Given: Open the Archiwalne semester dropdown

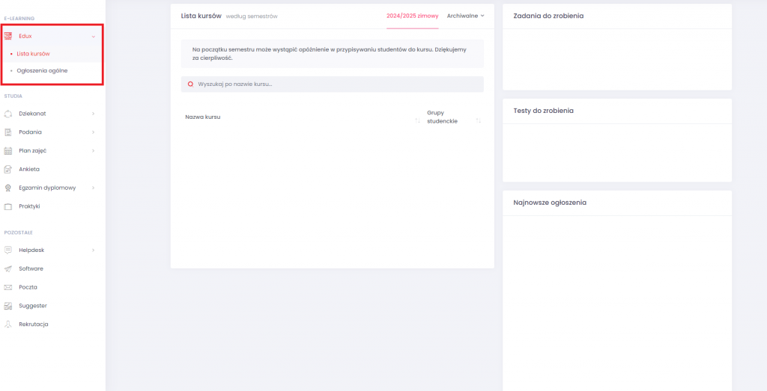Looking at the screenshot, I should tap(465, 15).
